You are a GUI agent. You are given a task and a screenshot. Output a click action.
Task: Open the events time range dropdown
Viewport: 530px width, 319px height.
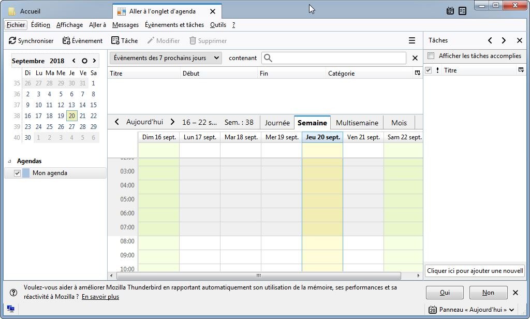click(x=165, y=58)
